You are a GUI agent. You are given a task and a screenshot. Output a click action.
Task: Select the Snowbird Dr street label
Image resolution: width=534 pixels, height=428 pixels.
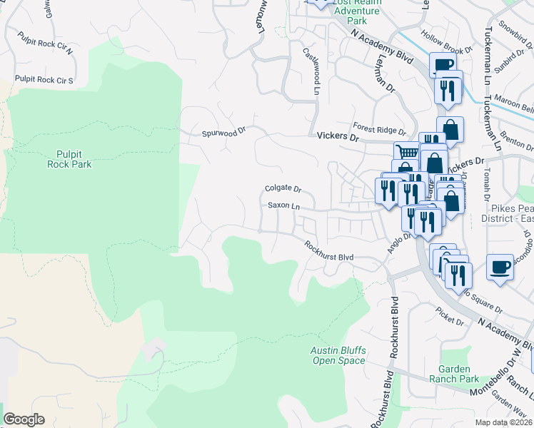click(x=515, y=36)
